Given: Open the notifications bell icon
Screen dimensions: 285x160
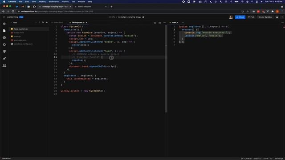Looking at the screenshot, I should (277, 17).
